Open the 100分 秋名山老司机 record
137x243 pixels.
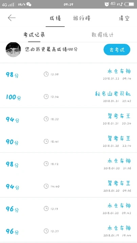coord(68,97)
